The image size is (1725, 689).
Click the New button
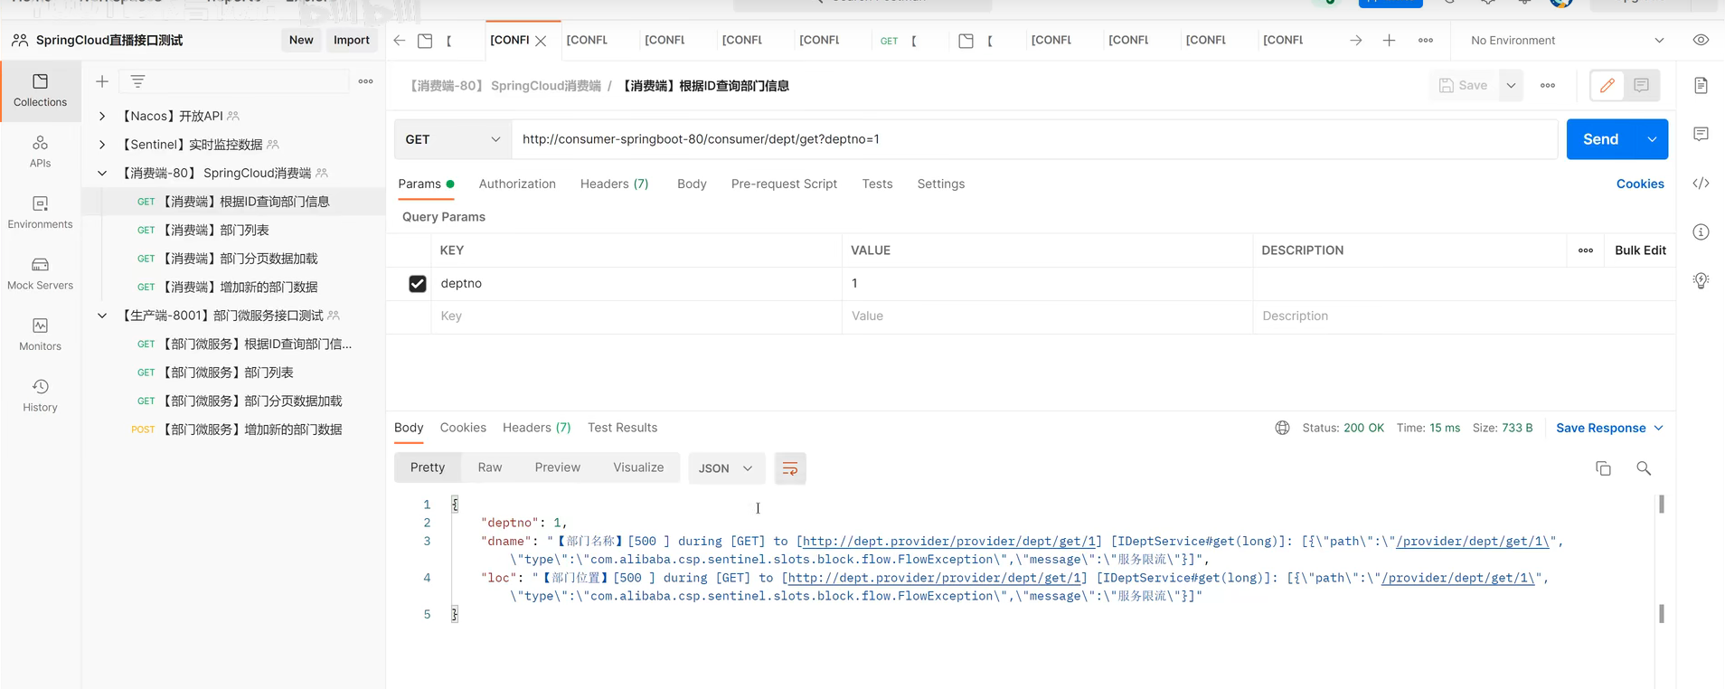click(x=301, y=40)
